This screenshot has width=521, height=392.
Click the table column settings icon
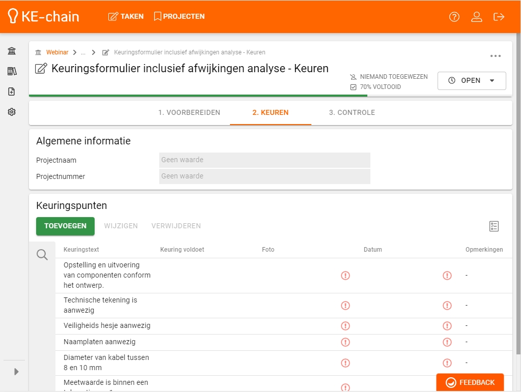click(494, 226)
